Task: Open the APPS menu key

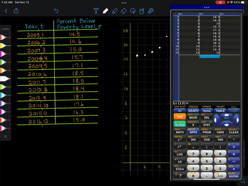Action: pyautogui.click(x=193, y=132)
